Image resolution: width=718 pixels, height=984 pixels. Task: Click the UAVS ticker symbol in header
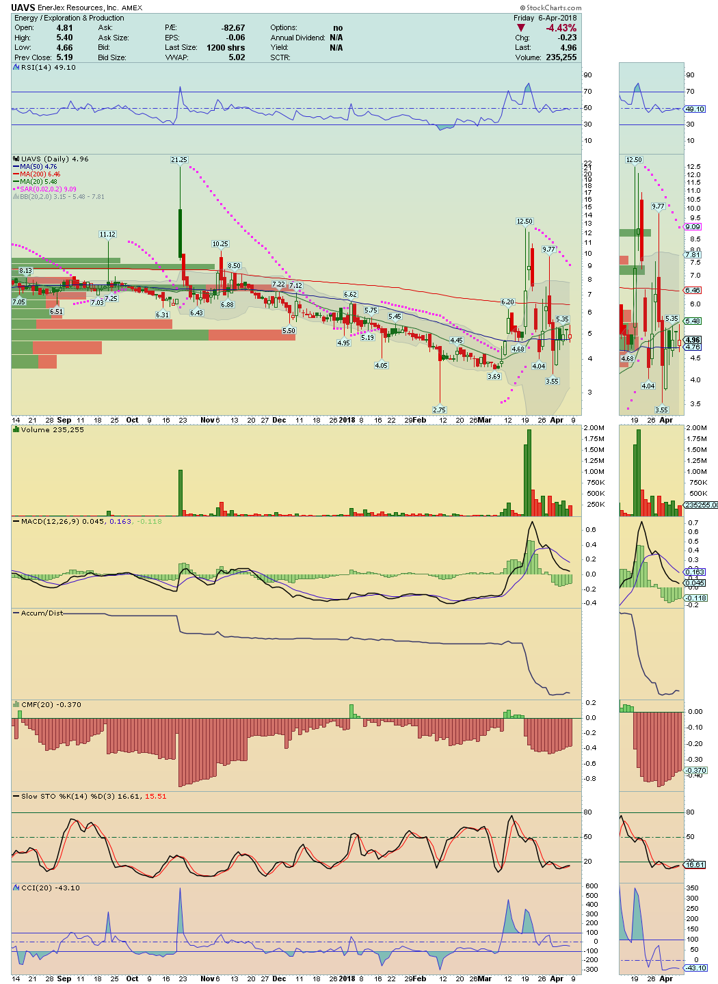[23, 8]
